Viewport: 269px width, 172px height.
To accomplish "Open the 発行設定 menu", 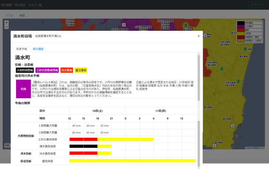I will (x=20, y=5).
